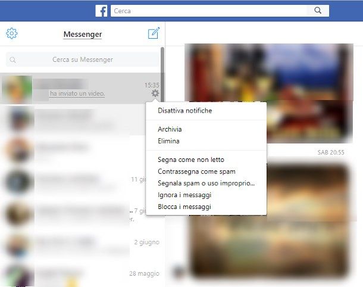Click avatar of the 2 giugno conversation
The width and height of the screenshot is (363, 287).
click(19, 245)
